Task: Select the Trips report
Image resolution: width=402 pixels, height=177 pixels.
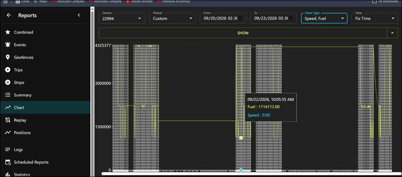Action: (45, 70)
